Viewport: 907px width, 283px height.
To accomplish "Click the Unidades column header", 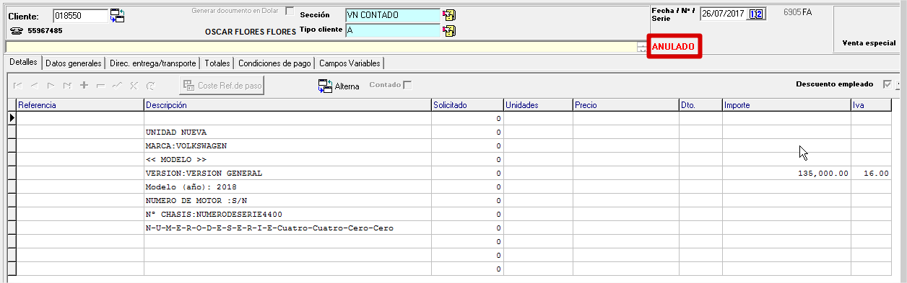I will 538,105.
